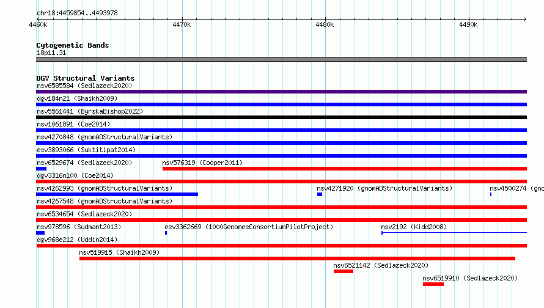Open nsv4270848 (gnomADStructuralVariants) label
544x308 pixels.
tap(105, 137)
